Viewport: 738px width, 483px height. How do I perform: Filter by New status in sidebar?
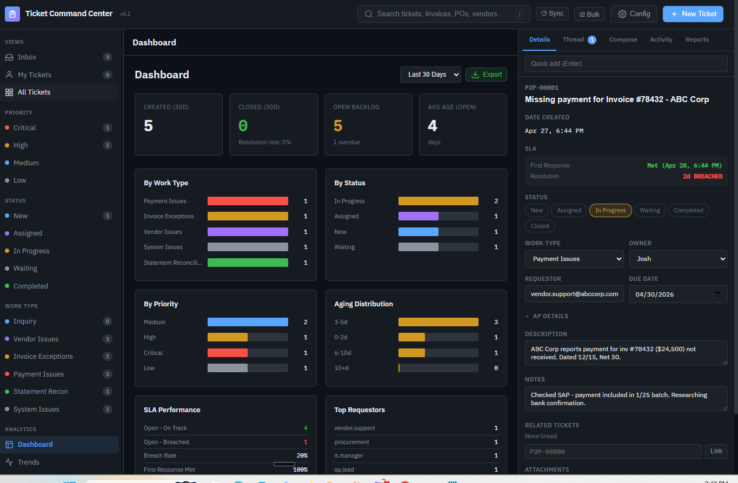click(59, 216)
